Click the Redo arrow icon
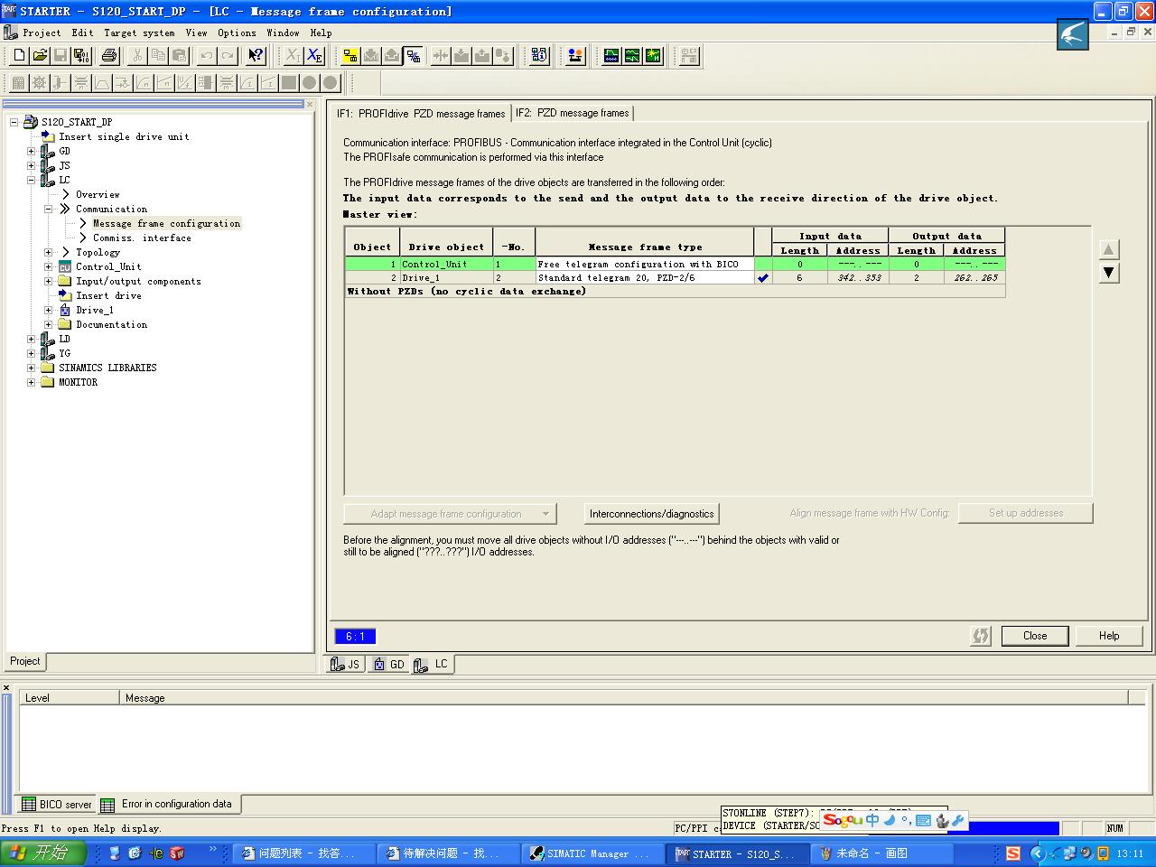This screenshot has width=1156, height=867. point(228,56)
